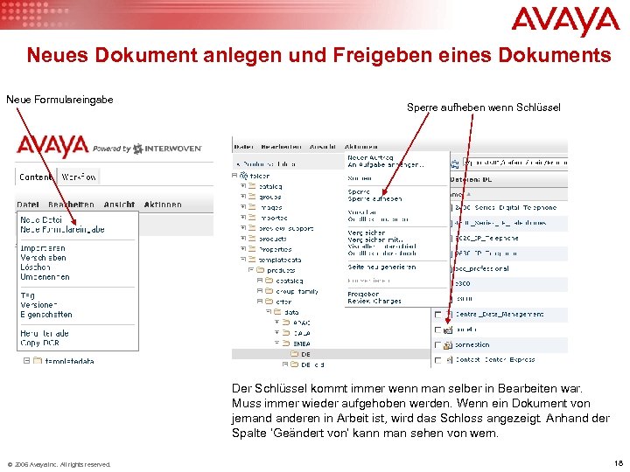This screenshot has height=472, width=630.
Task: Click the APAC folder icon
Action: coord(286,323)
